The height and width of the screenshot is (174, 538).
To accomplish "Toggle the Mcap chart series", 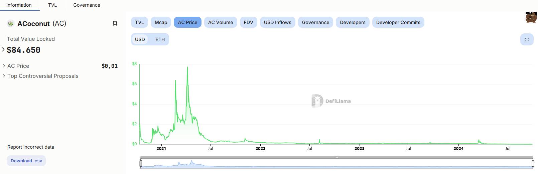I will (161, 22).
